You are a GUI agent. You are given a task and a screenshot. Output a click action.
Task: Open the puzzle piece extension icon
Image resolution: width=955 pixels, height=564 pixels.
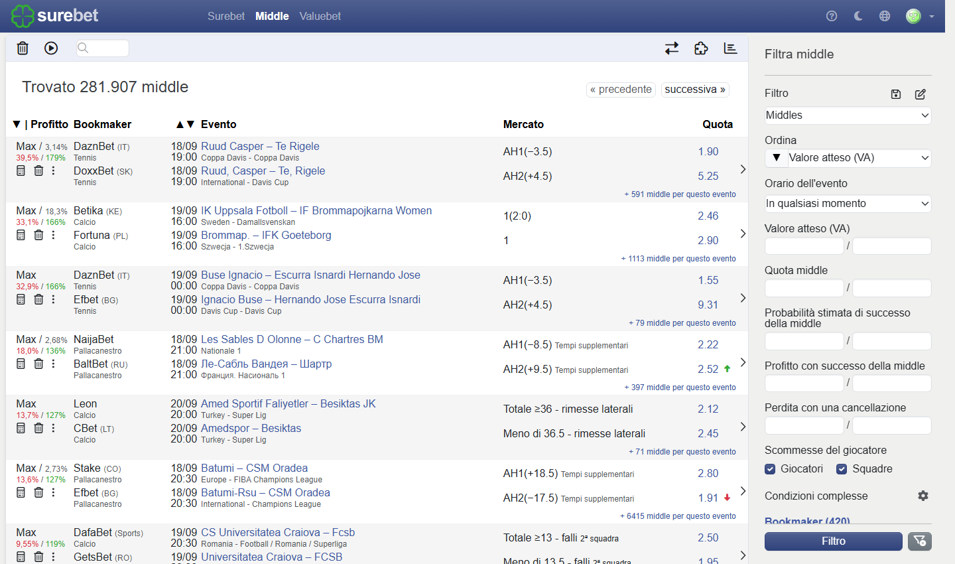coord(701,48)
